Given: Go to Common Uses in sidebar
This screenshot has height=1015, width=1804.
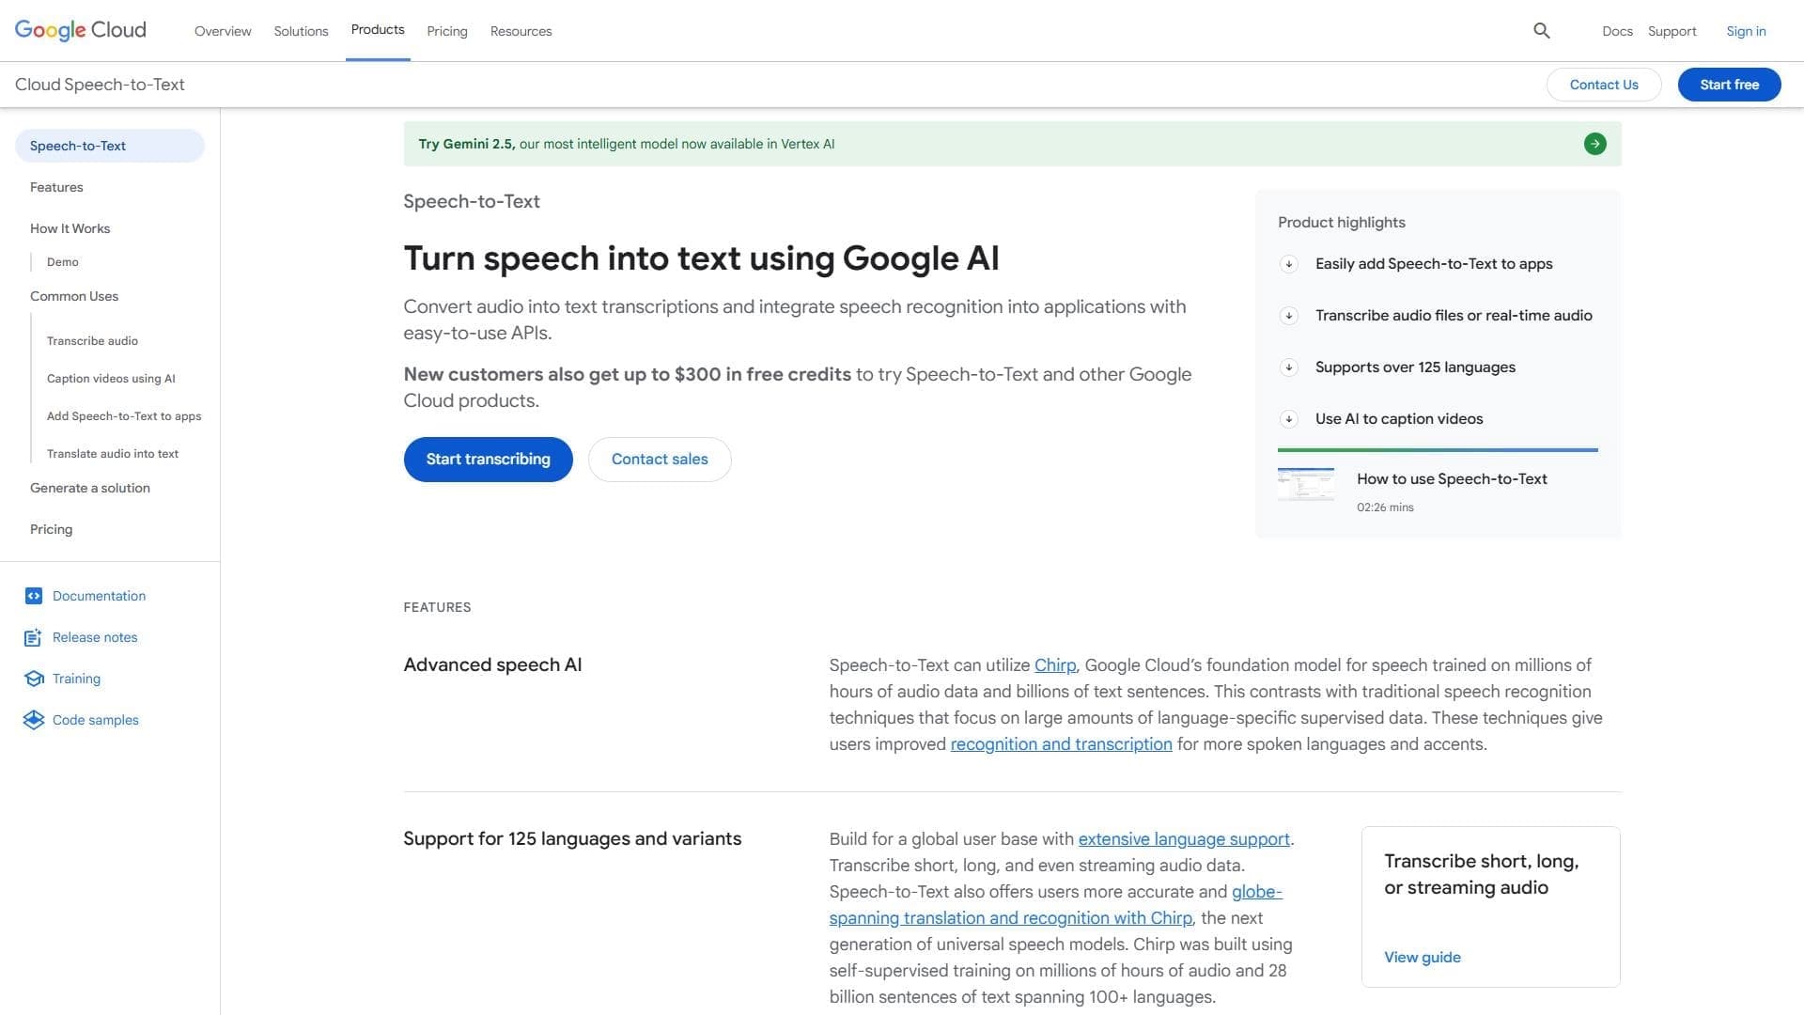Looking at the screenshot, I should pos(74,296).
